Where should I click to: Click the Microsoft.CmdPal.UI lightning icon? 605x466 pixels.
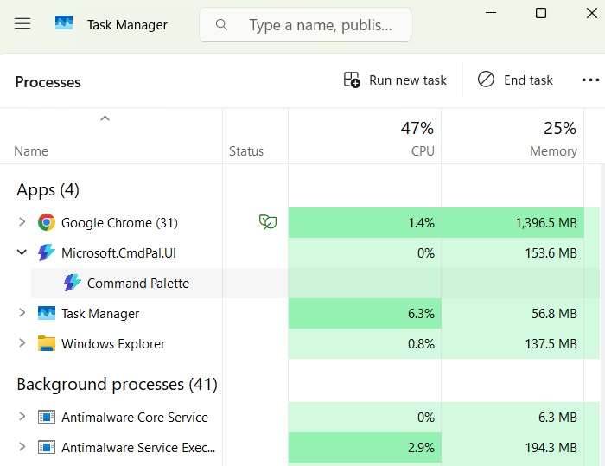click(47, 252)
